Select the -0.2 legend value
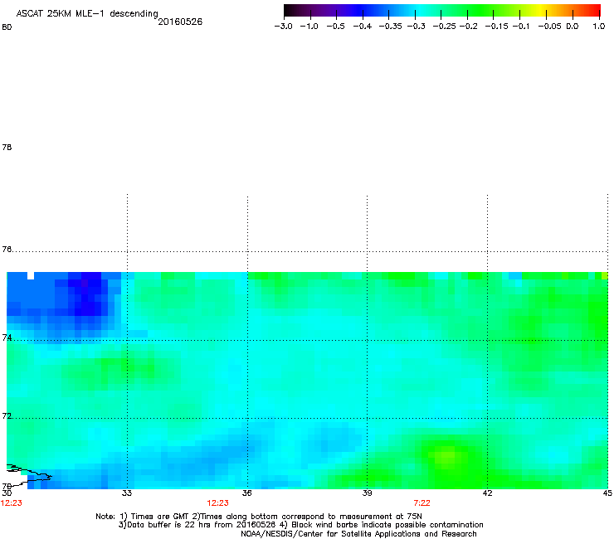This screenshot has width=614, height=539. click(468, 27)
